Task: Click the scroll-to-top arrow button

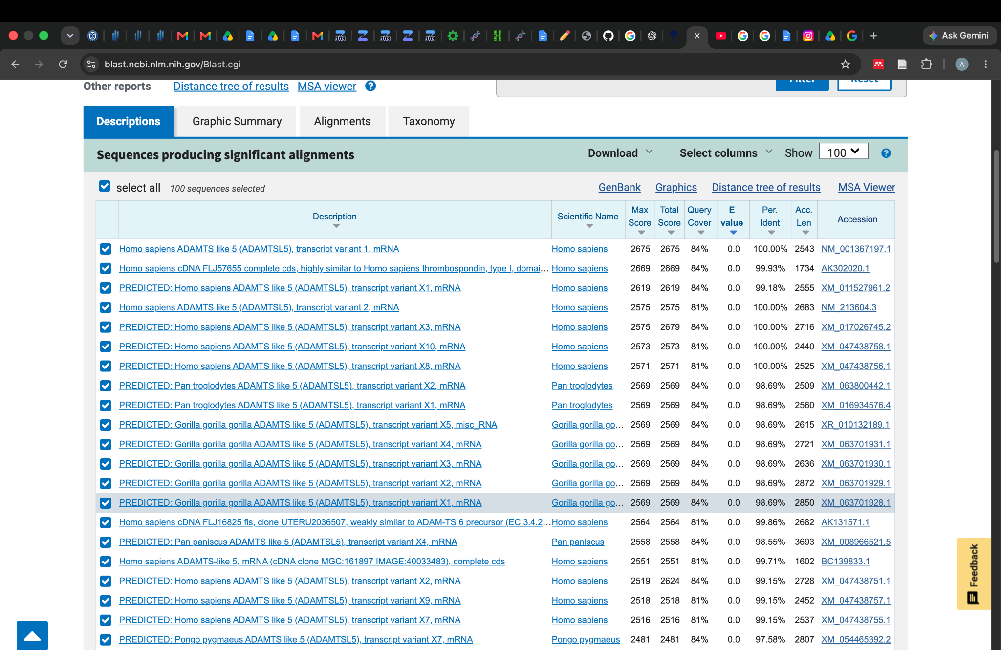Action: pos(32,635)
